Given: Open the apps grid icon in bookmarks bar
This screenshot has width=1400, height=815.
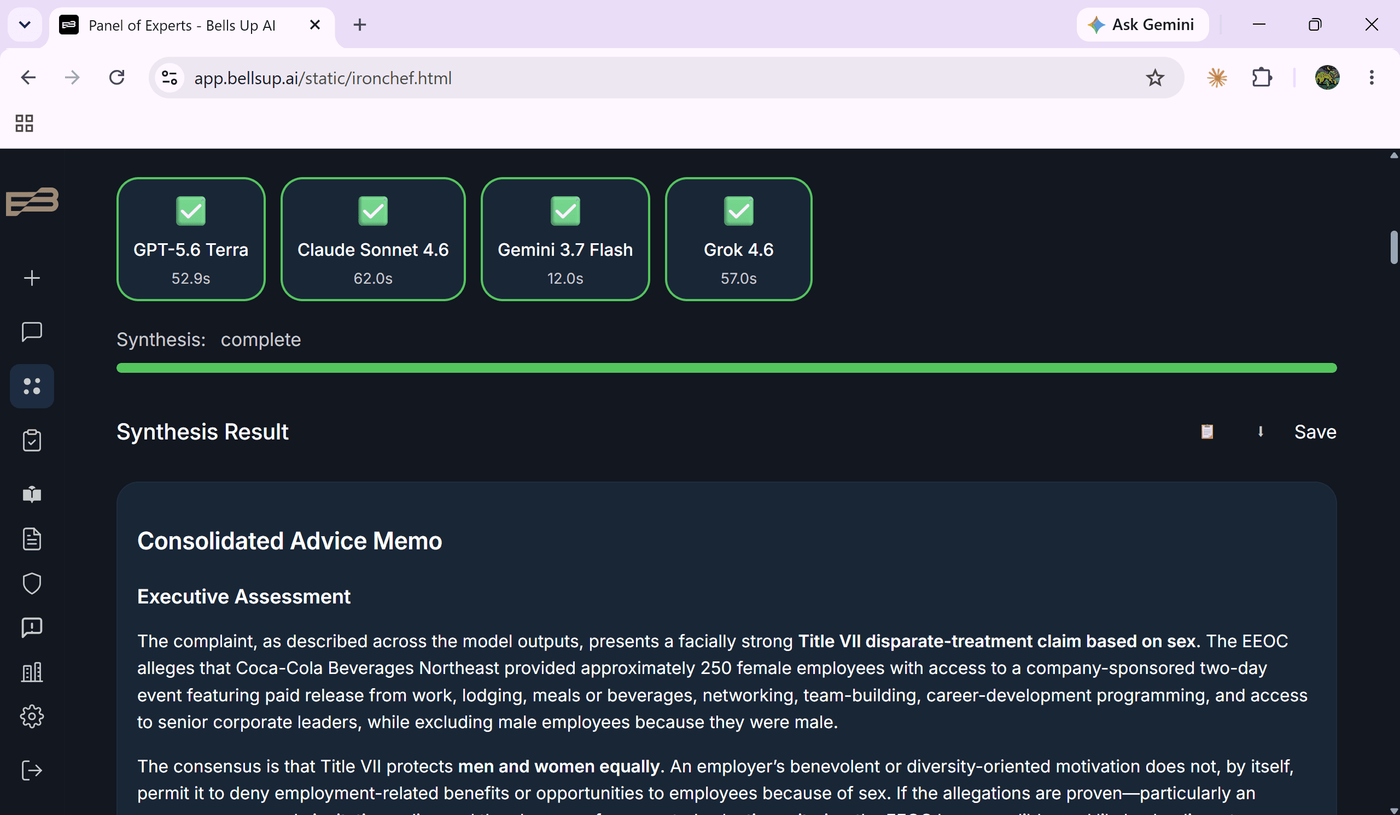Looking at the screenshot, I should click(25, 123).
